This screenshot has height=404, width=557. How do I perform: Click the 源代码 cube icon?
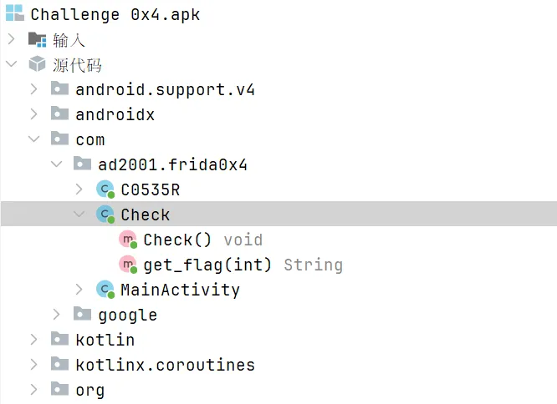38,64
